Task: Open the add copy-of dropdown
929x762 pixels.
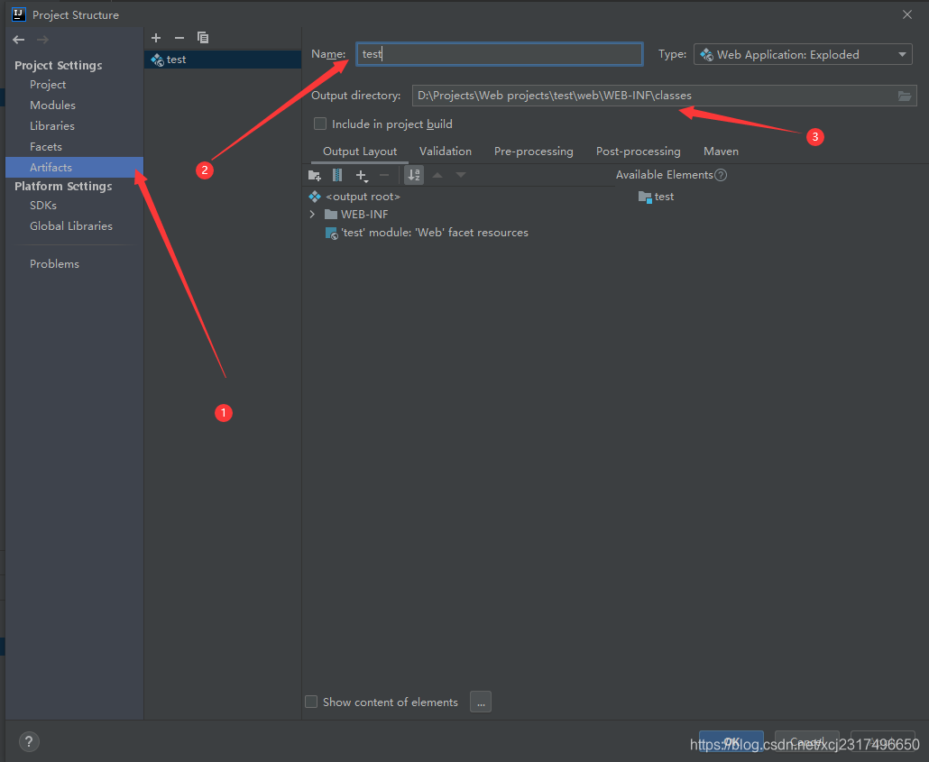Action: (x=362, y=175)
